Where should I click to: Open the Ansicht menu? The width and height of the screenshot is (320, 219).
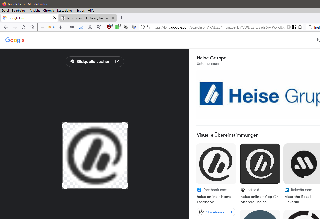point(35,11)
